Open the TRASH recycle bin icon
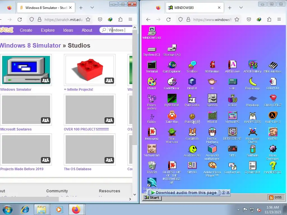 (152, 167)
